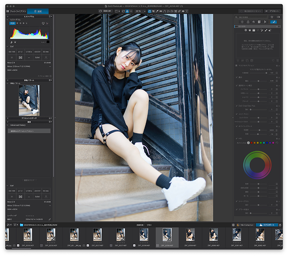Click the 補正設定のリセット button

tap(251, 11)
